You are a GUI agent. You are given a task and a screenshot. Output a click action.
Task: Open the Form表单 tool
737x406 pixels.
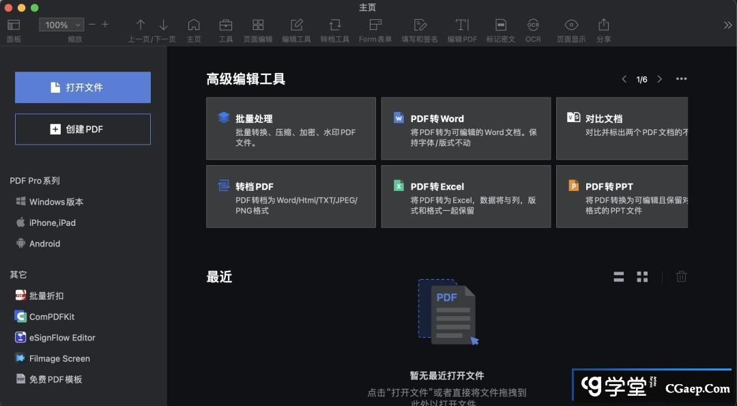(x=375, y=25)
